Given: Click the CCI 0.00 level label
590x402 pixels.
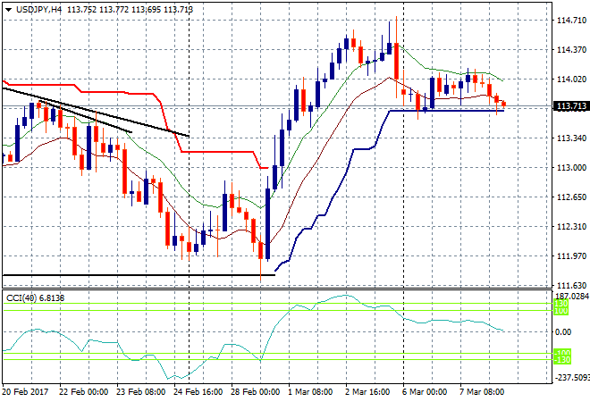Looking at the screenshot, I should tap(563, 332).
